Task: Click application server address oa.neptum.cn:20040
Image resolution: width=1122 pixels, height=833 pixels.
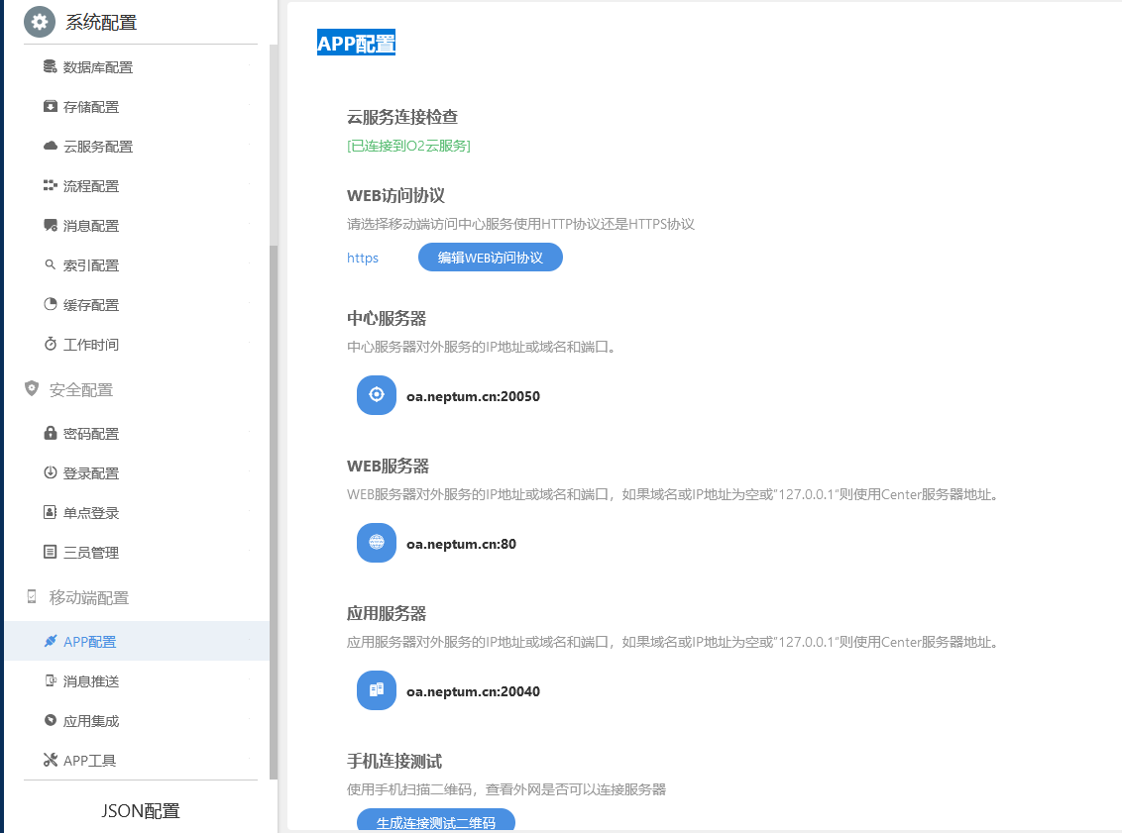Action: pyautogui.click(x=473, y=691)
